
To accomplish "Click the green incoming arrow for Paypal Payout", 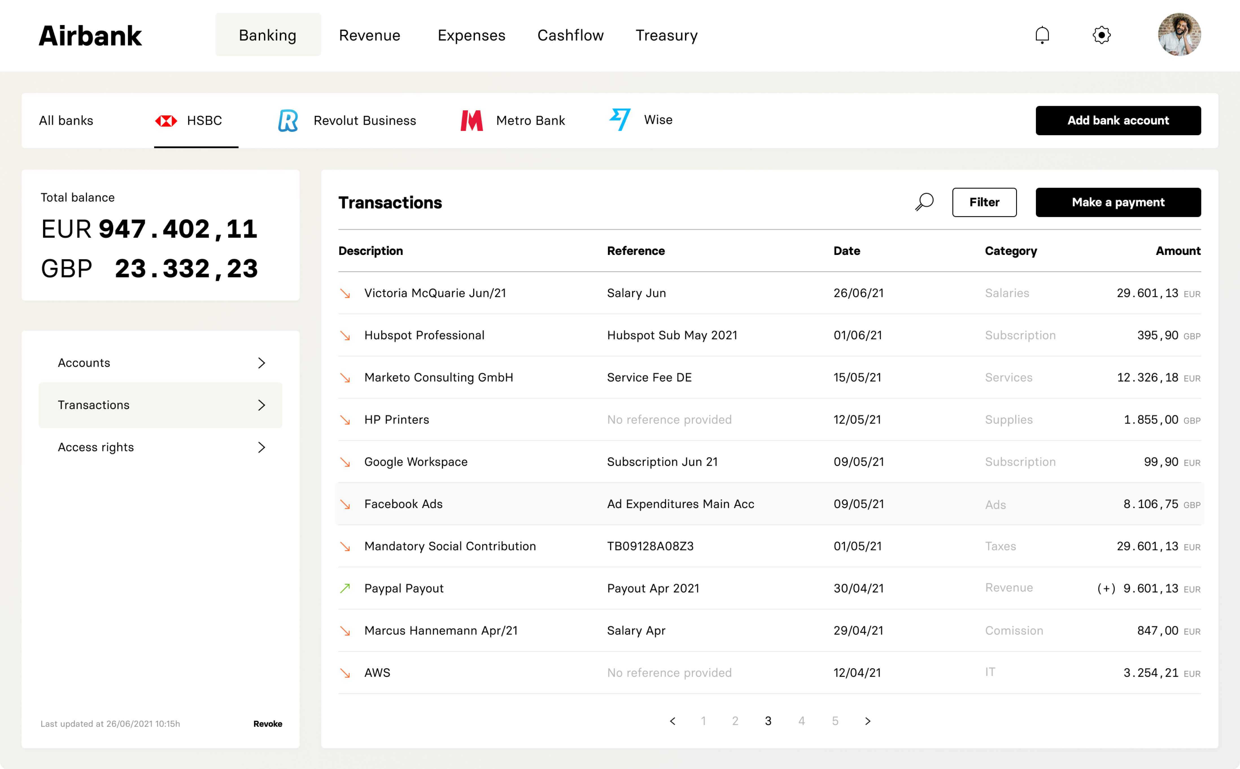I will (x=345, y=588).
